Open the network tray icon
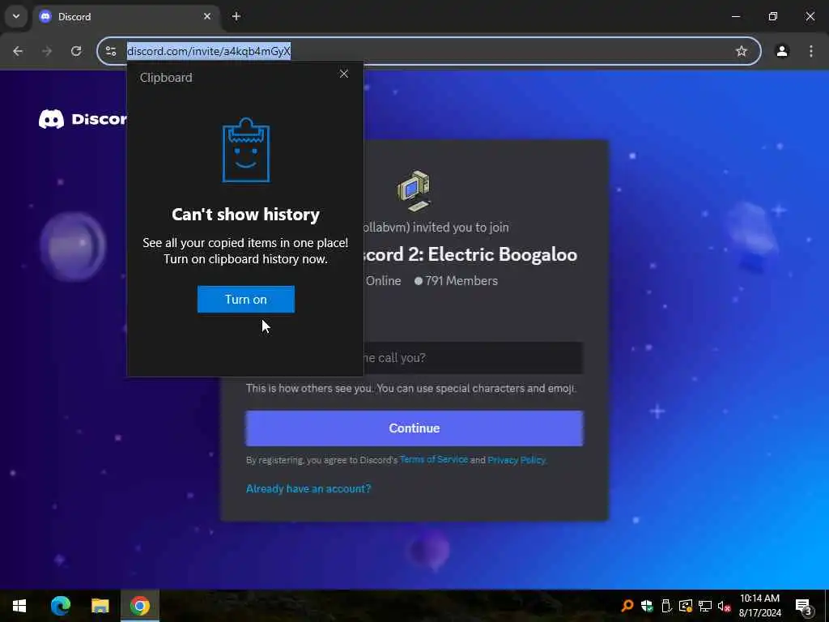This screenshot has height=622, width=829. click(705, 606)
